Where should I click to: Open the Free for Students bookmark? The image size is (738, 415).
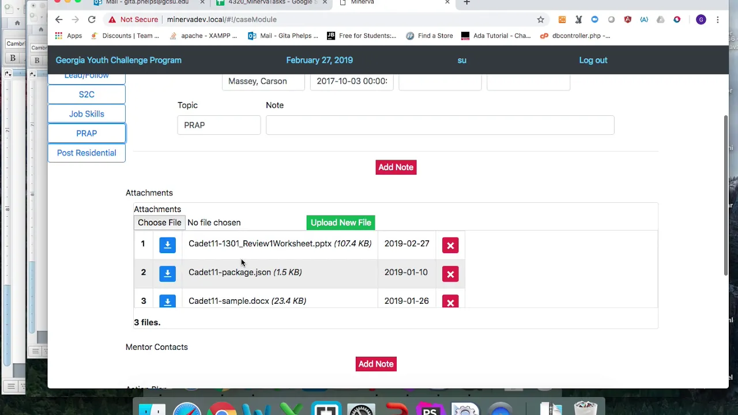click(362, 36)
